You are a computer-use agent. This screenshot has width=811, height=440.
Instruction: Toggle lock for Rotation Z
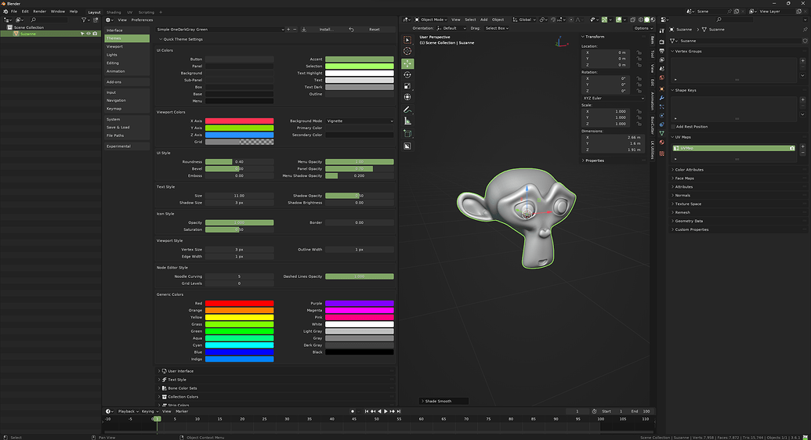point(639,91)
